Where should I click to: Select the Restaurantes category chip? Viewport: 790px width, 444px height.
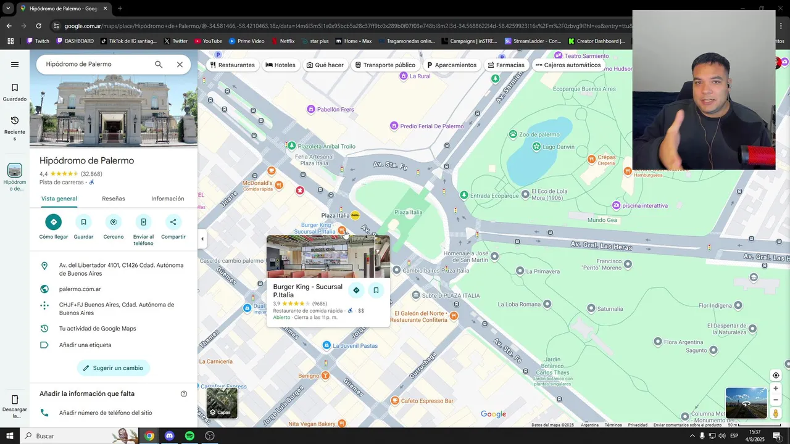(x=233, y=65)
